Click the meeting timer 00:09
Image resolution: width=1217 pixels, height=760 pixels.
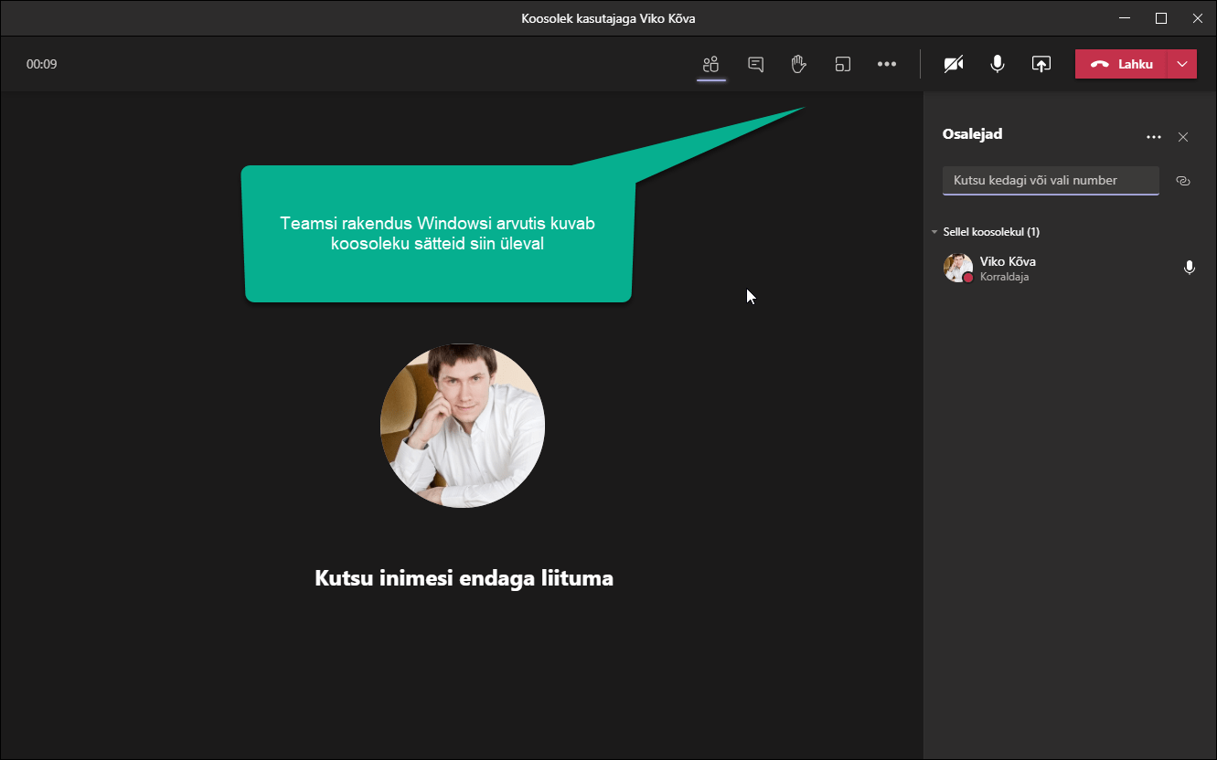pos(42,65)
